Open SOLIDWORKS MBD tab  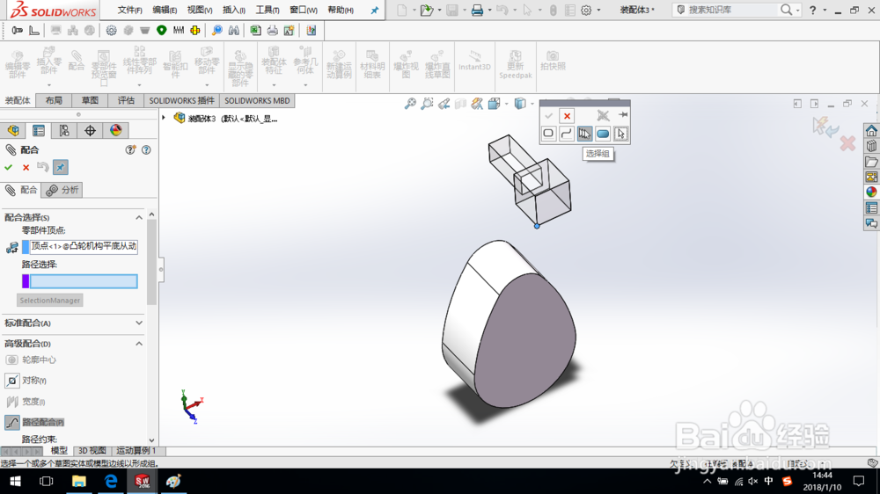coord(257,100)
